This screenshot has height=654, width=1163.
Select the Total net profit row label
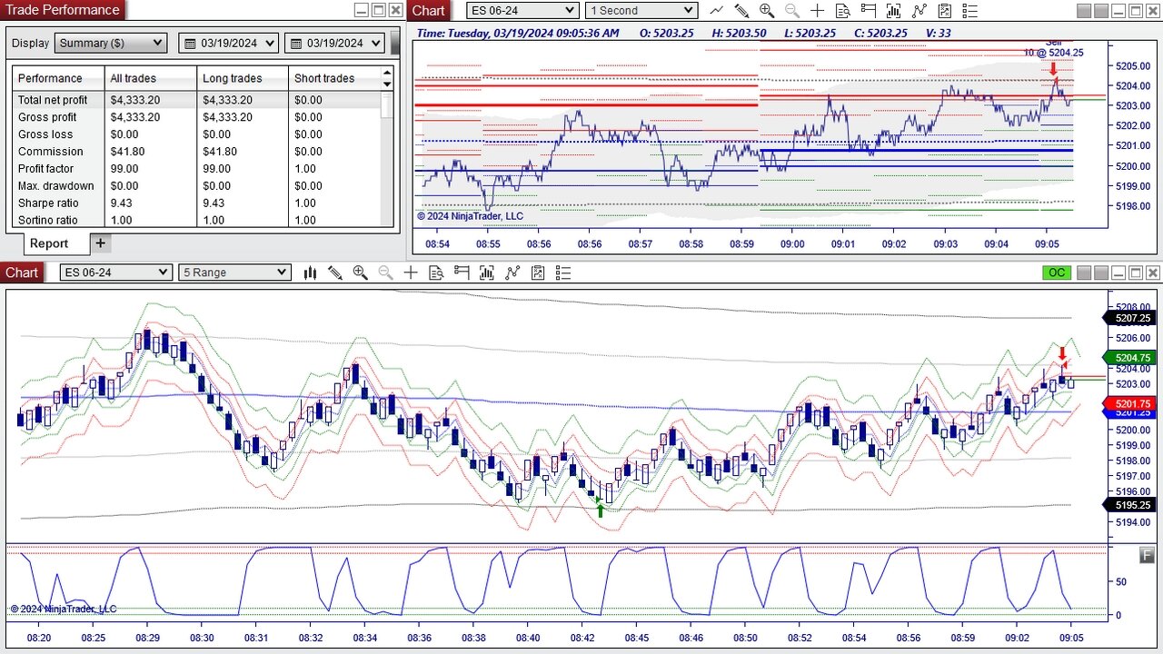[x=53, y=100]
